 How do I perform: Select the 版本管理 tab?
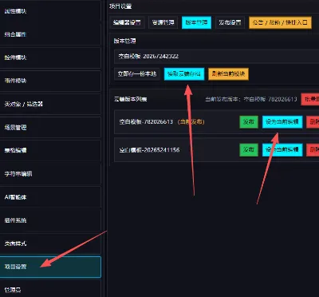(x=196, y=22)
